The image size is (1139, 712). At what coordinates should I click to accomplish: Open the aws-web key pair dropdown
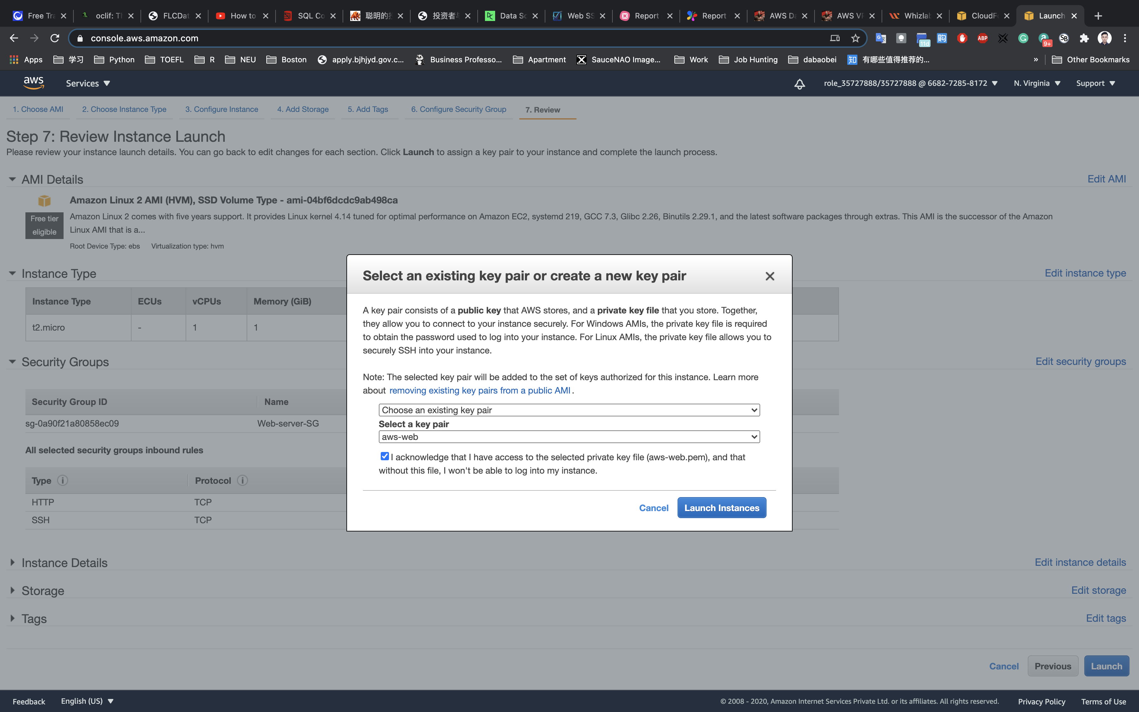pyautogui.click(x=569, y=437)
